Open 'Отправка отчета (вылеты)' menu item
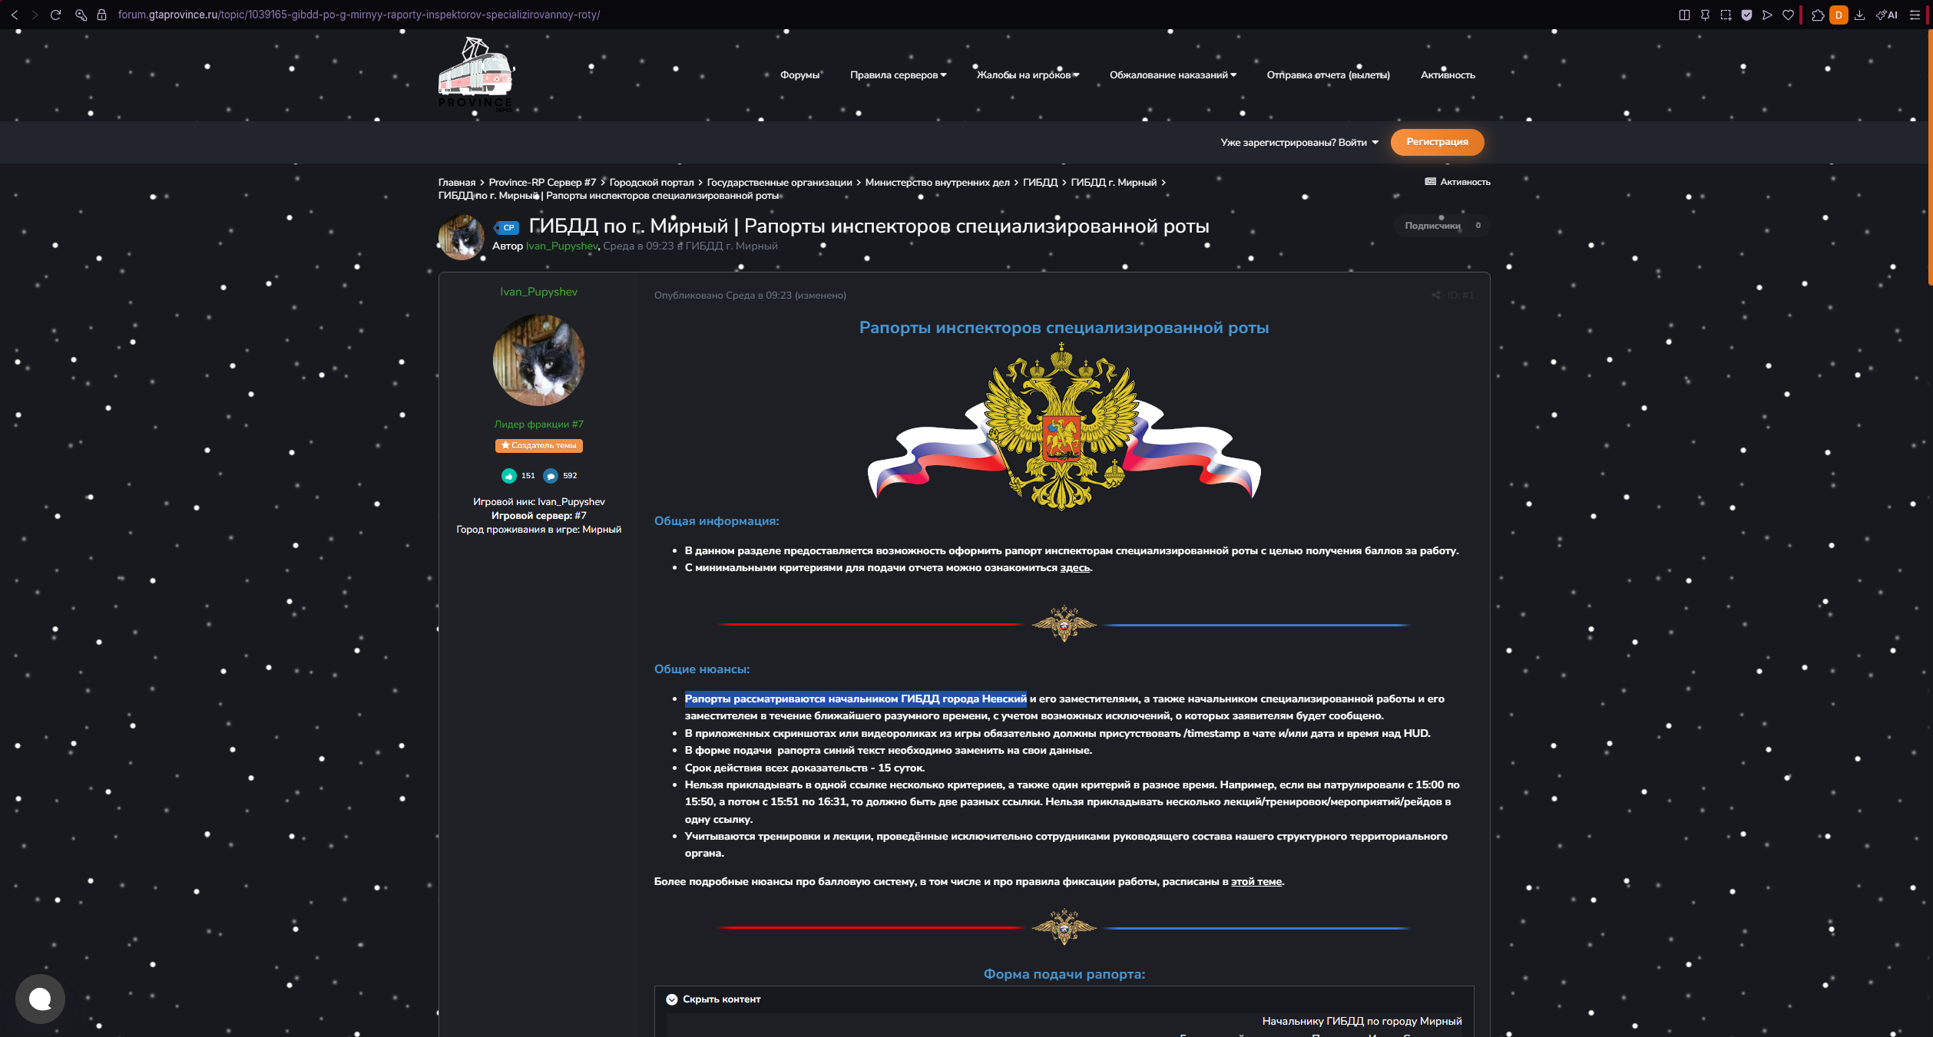Screen dimensions: 1933x1037 [1328, 75]
